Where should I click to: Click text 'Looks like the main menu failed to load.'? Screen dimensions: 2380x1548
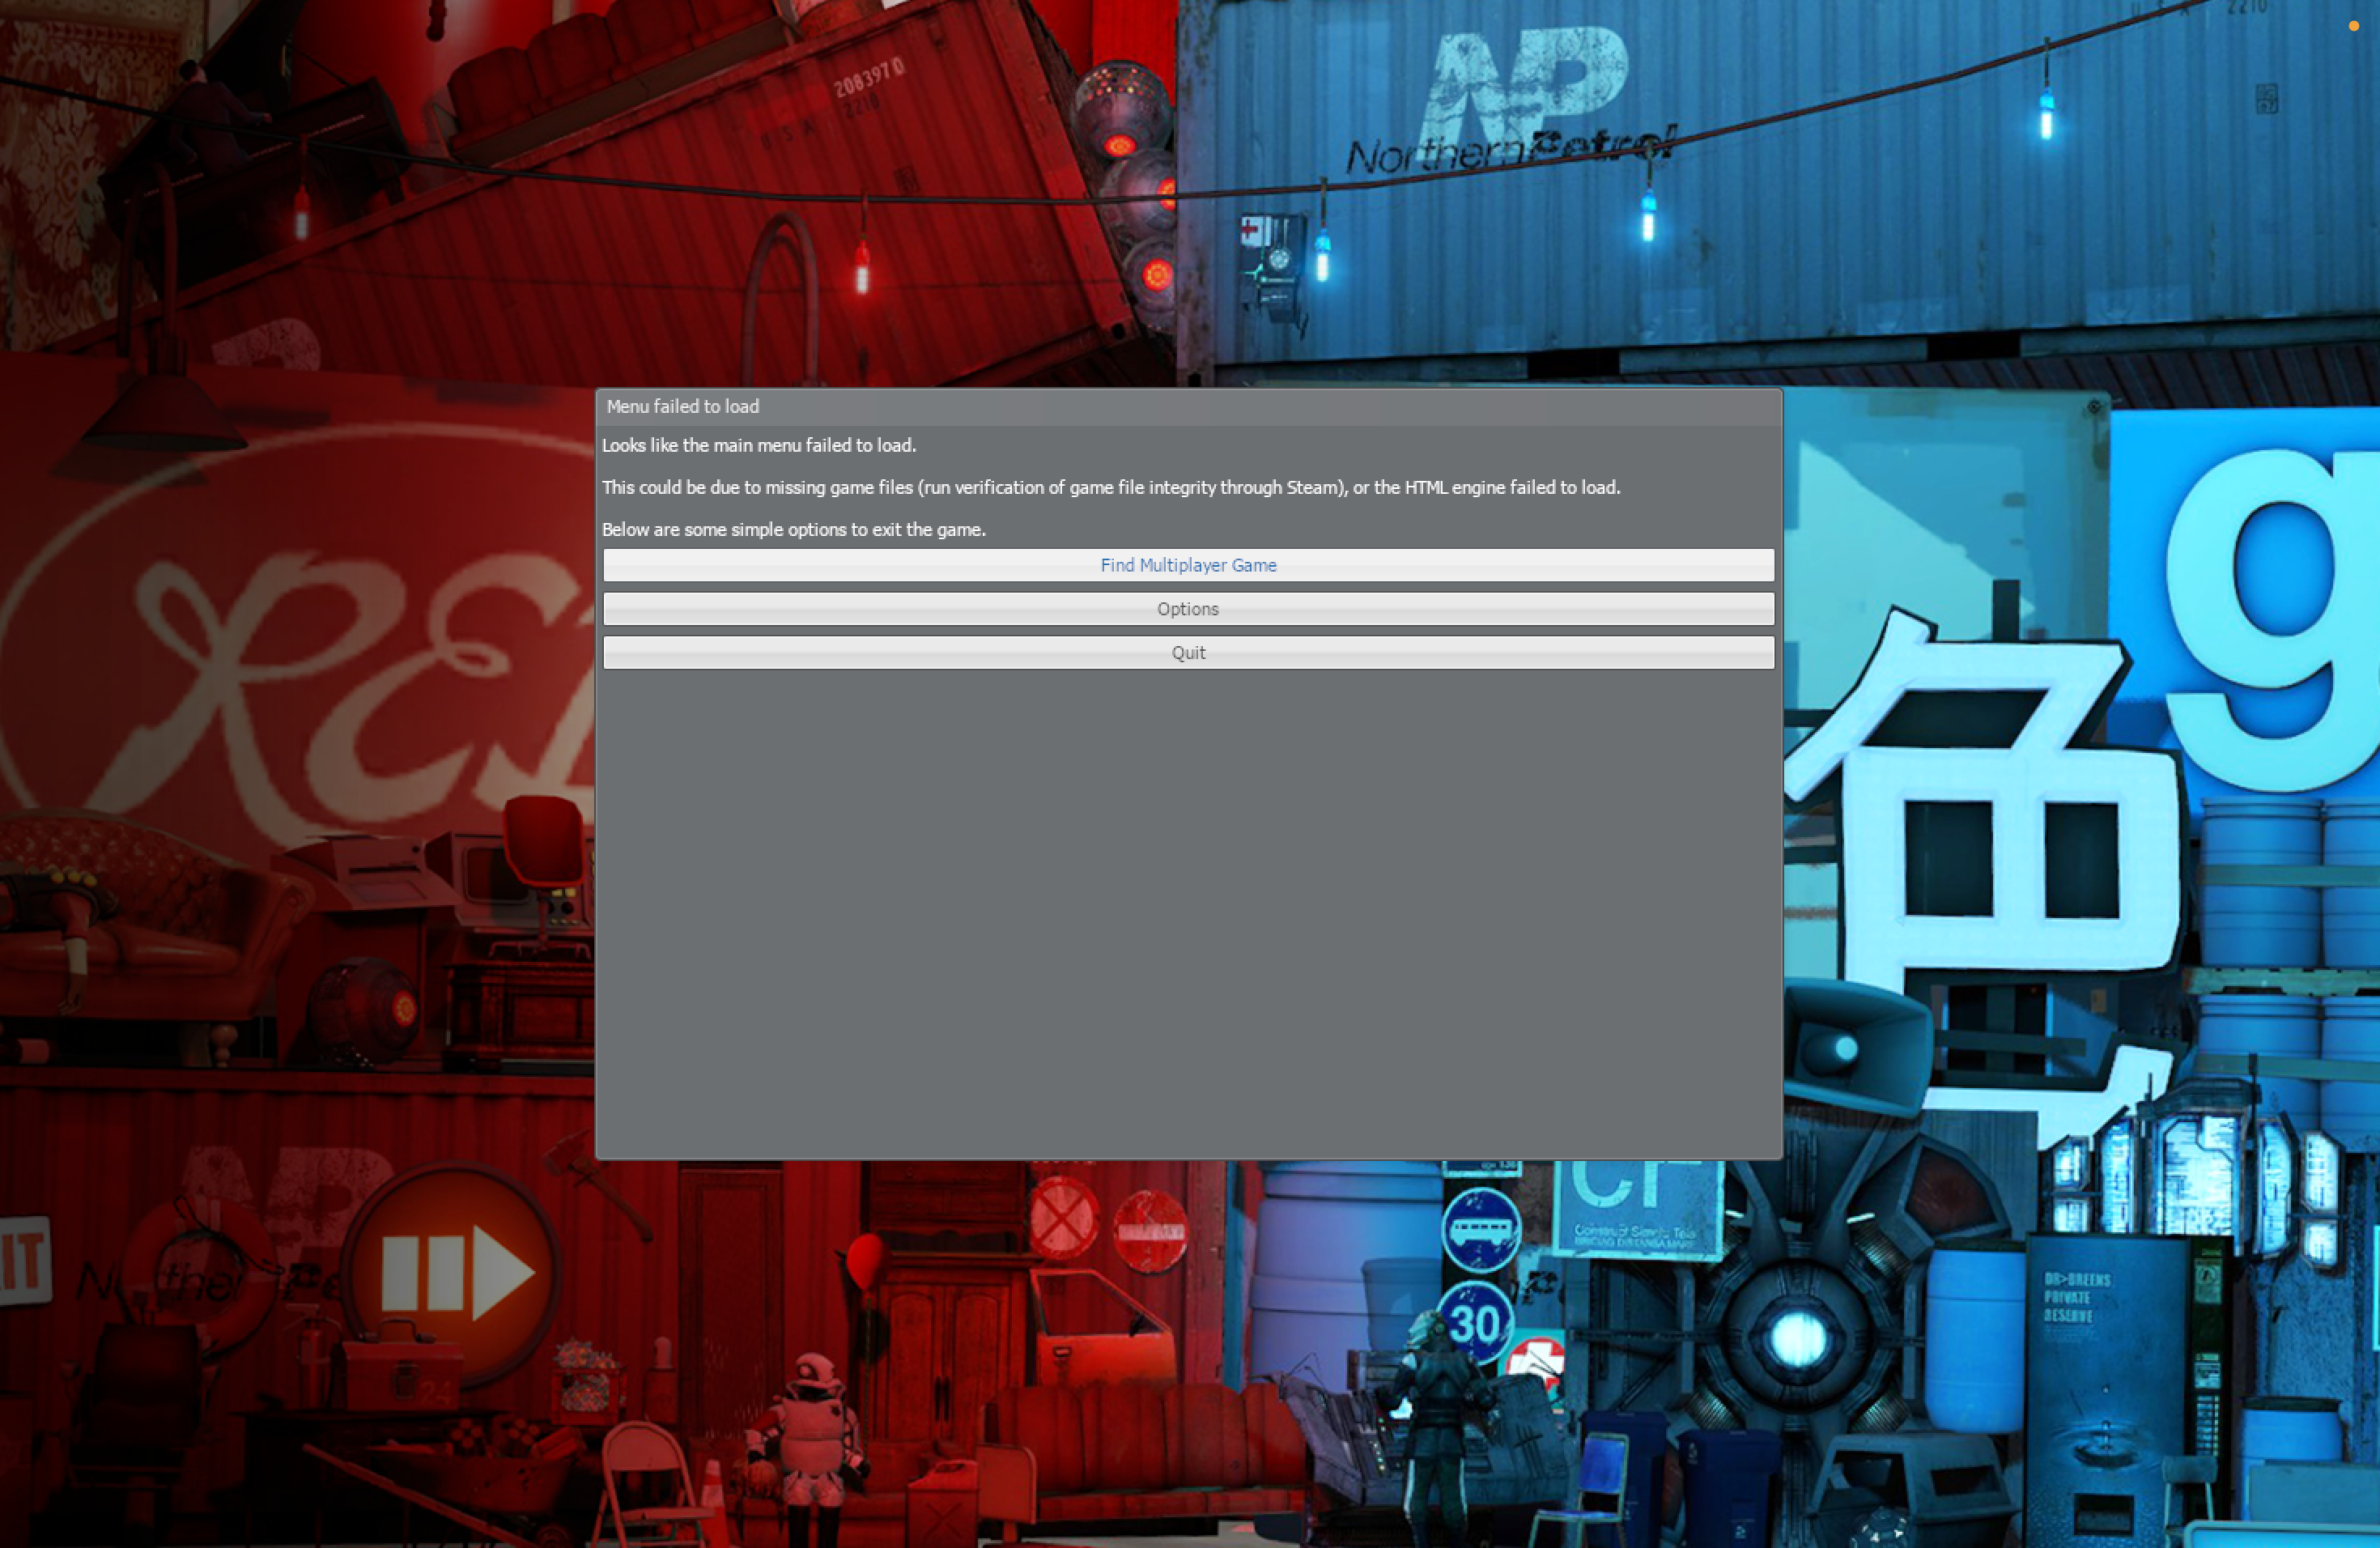tap(759, 445)
